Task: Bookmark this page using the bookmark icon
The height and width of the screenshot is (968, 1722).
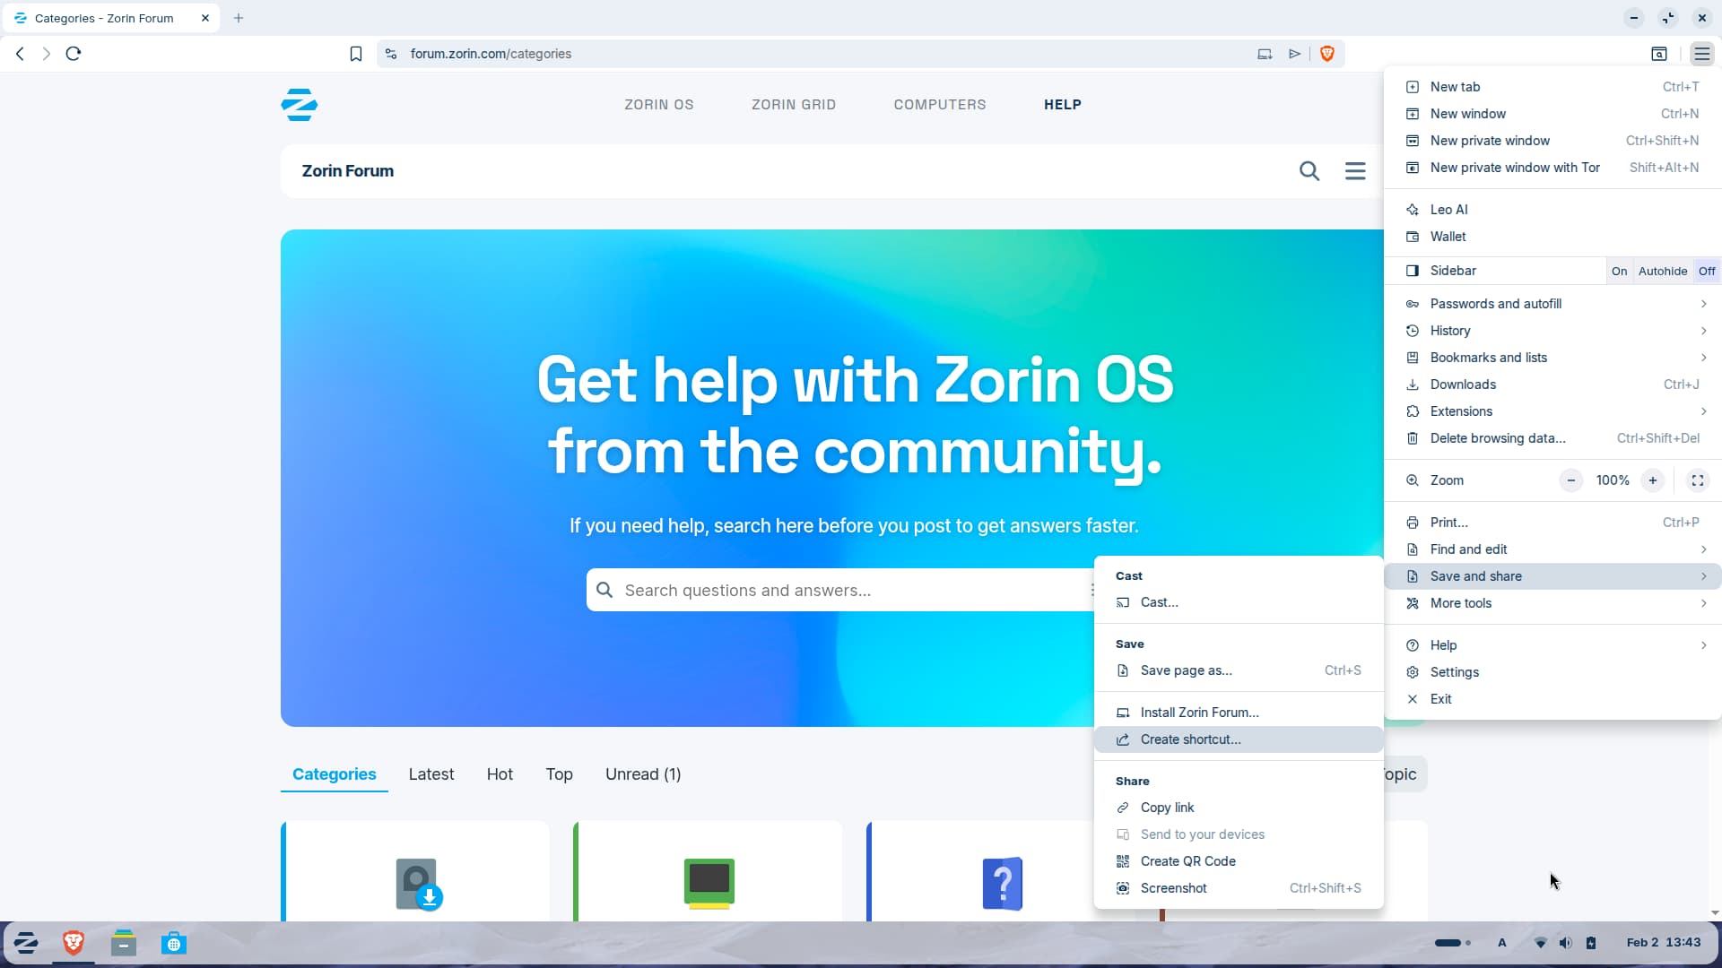Action: click(356, 54)
